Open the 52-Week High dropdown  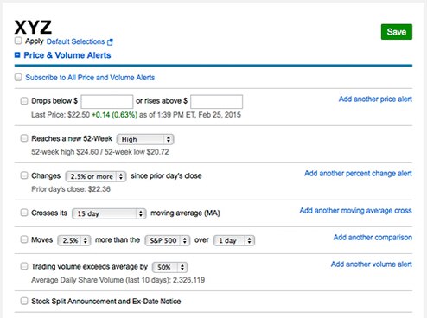[145, 139]
